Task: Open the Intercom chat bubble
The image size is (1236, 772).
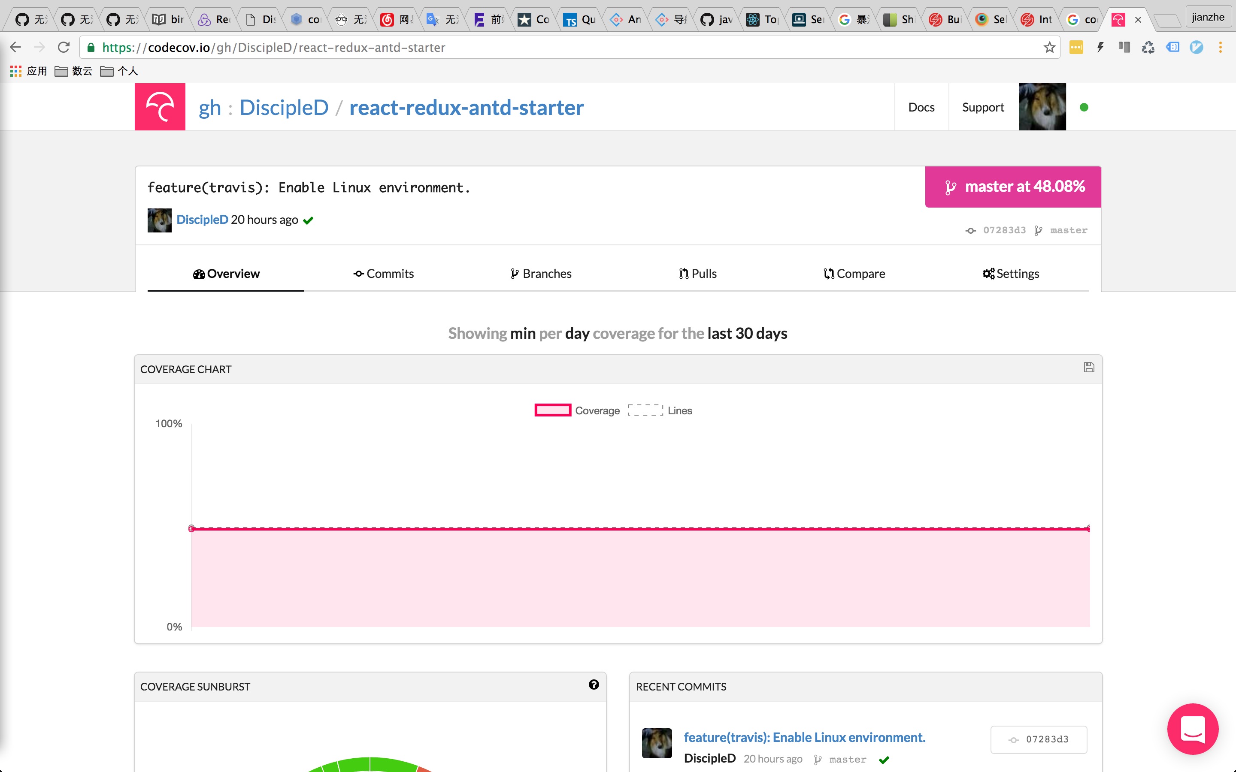Action: 1193,729
